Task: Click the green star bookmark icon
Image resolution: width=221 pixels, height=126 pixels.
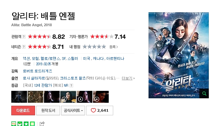Action: 26,124
